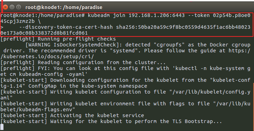
Task: Close the root@knode1 terminal window
Action: (5, 7)
